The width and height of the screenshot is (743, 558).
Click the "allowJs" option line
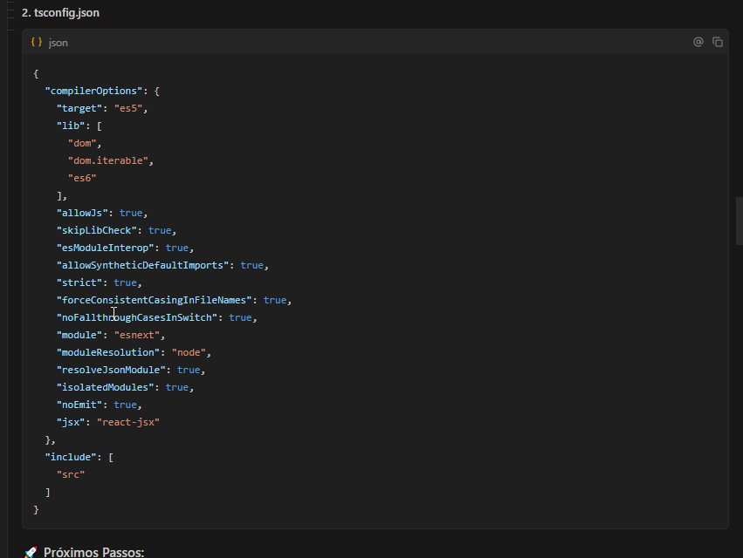[x=81, y=212]
